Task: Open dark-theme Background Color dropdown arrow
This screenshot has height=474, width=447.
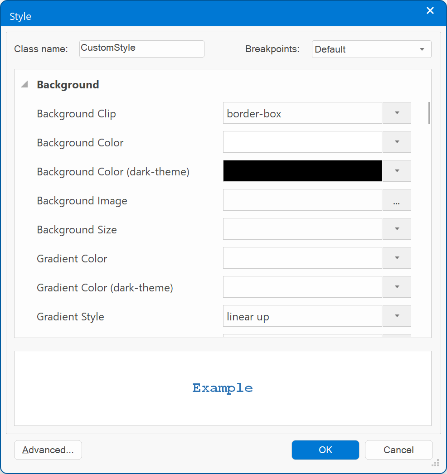Action: coord(397,171)
